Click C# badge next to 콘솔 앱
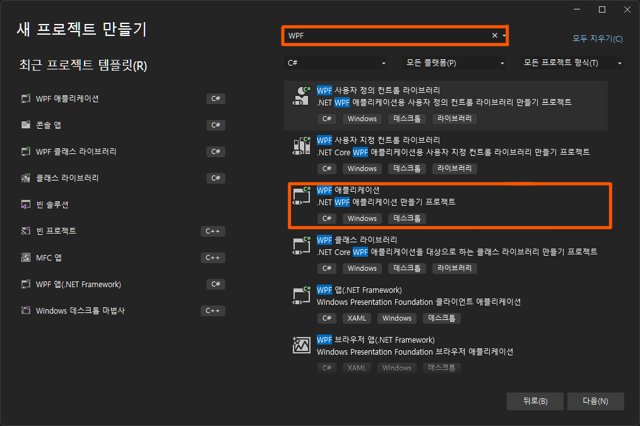 (x=215, y=125)
